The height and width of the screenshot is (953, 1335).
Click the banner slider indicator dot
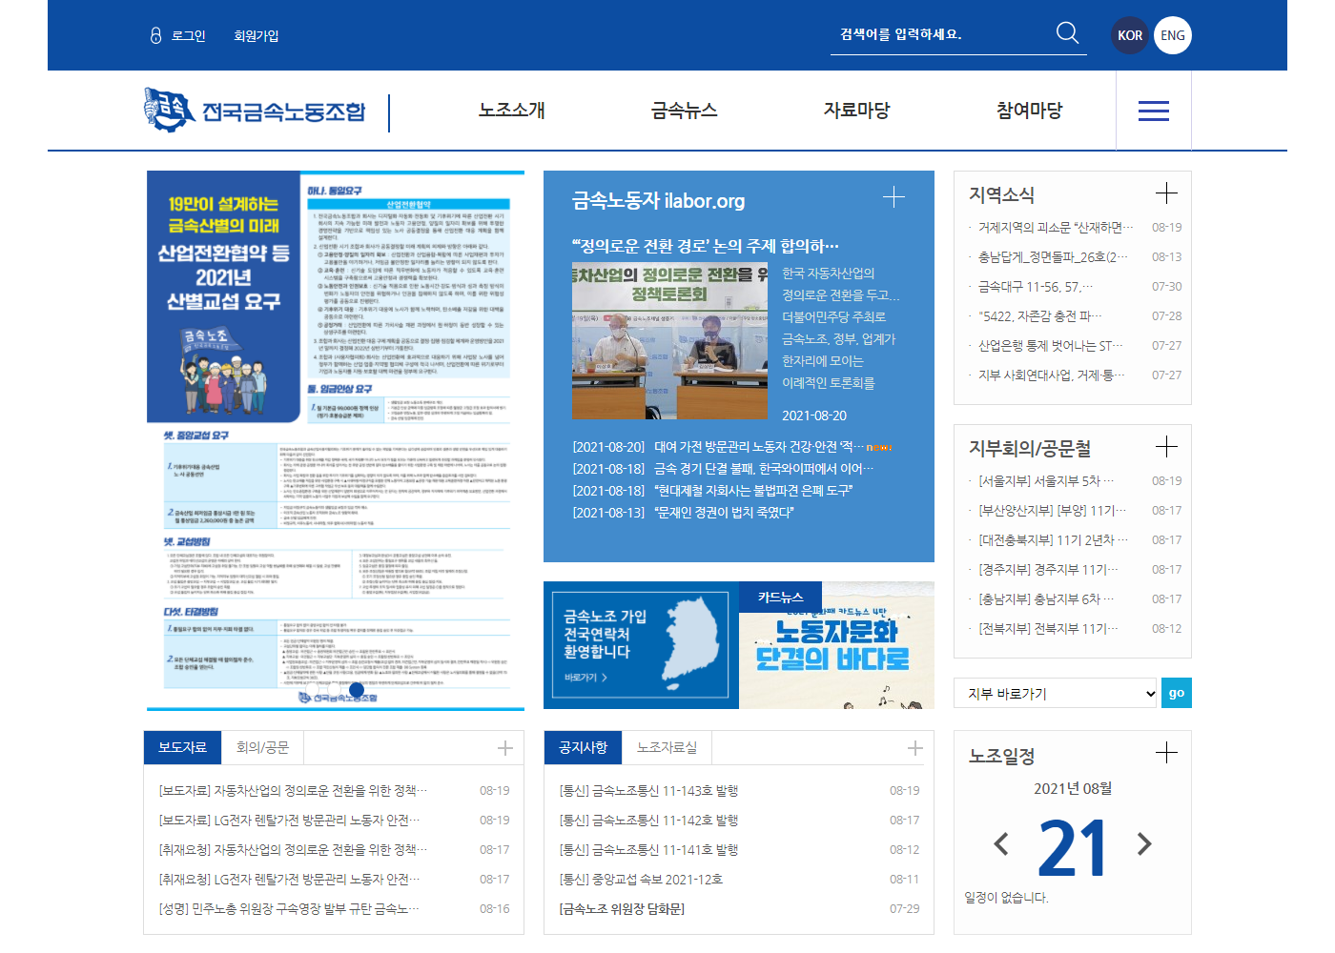point(357,689)
